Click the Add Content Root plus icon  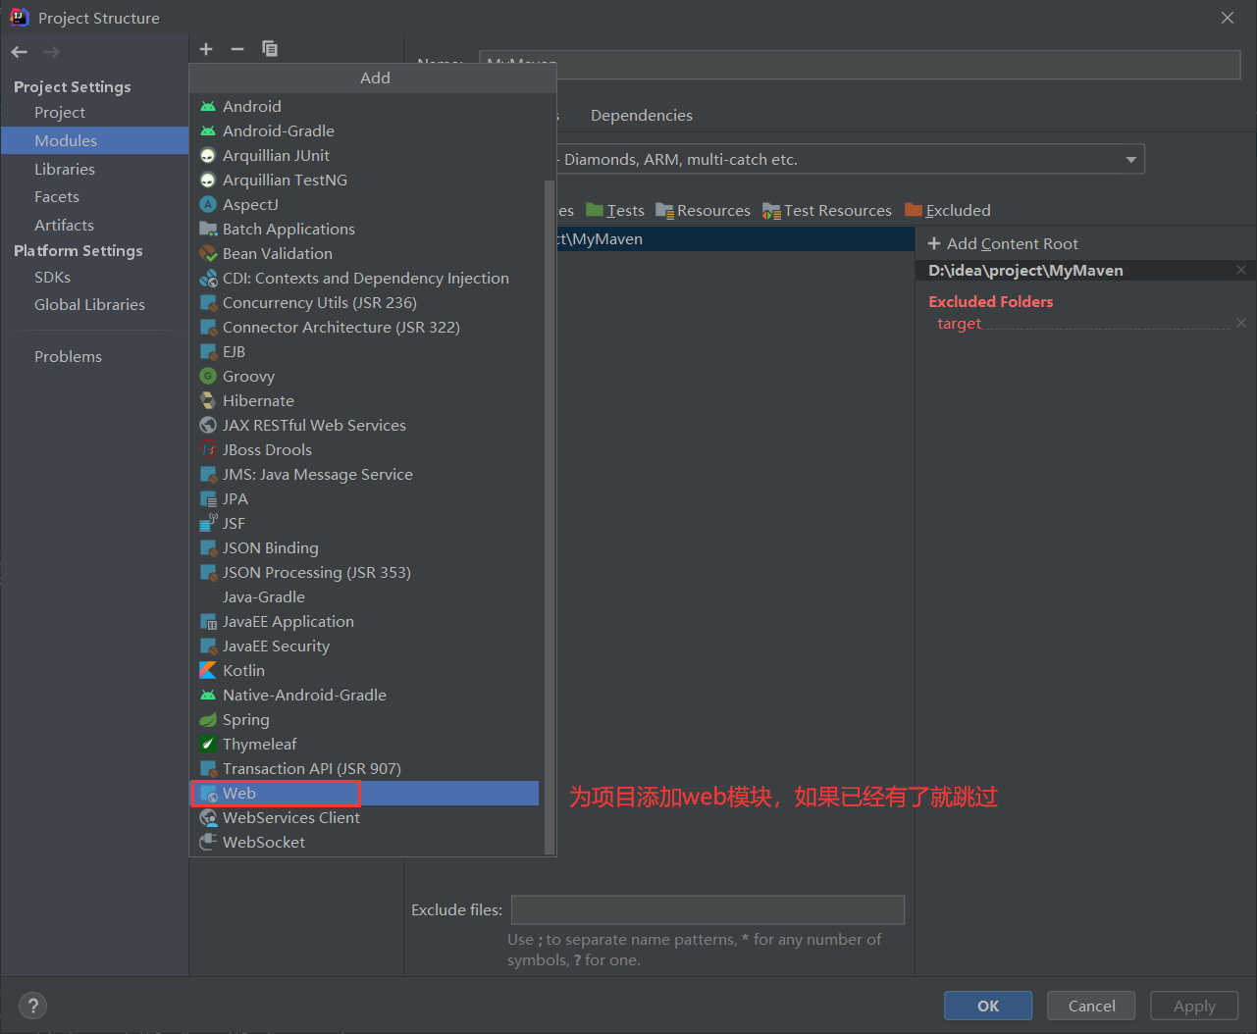[934, 243]
